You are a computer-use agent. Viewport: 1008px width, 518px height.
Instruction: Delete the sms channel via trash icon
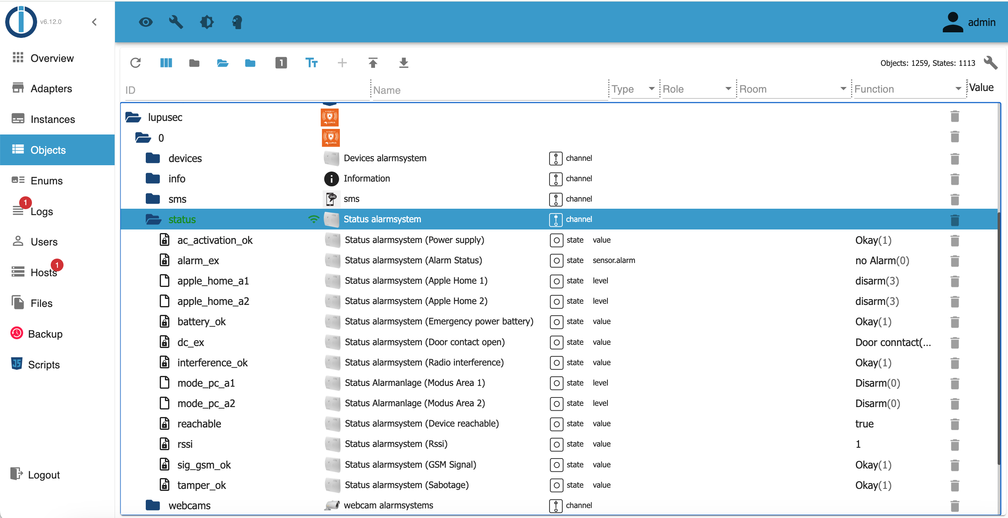(x=954, y=199)
